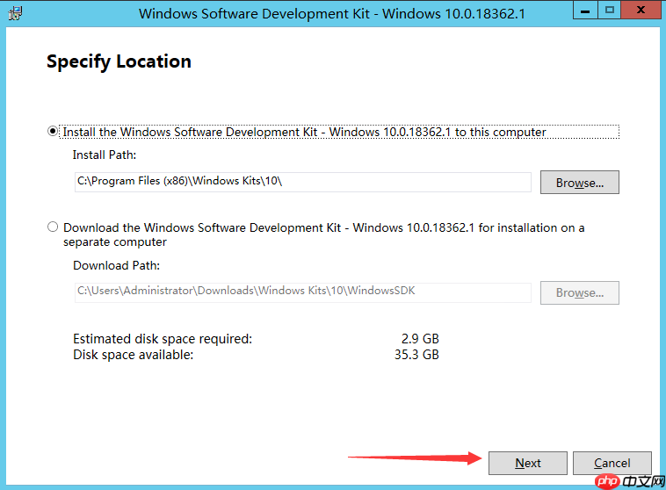Click the '2.9 GB' value
The width and height of the screenshot is (666, 490).
tap(420, 339)
